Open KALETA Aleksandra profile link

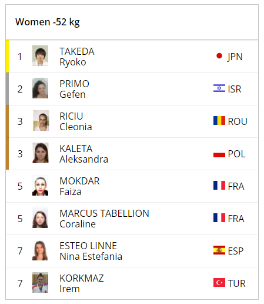tap(83, 154)
